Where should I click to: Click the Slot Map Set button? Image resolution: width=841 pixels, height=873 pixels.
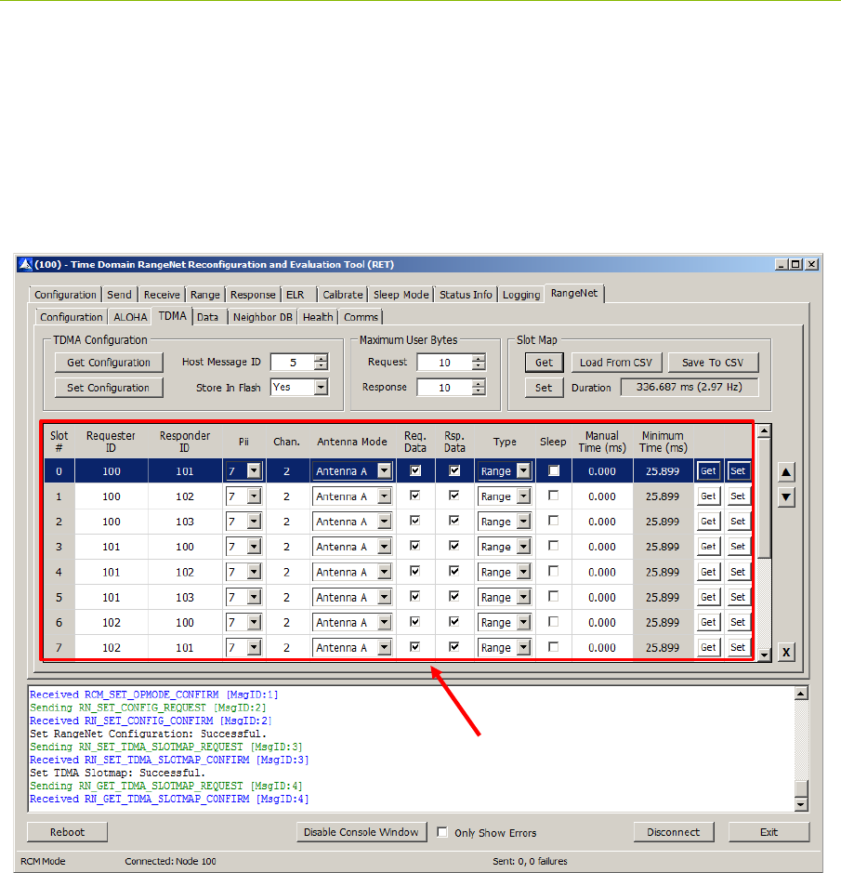click(x=544, y=388)
